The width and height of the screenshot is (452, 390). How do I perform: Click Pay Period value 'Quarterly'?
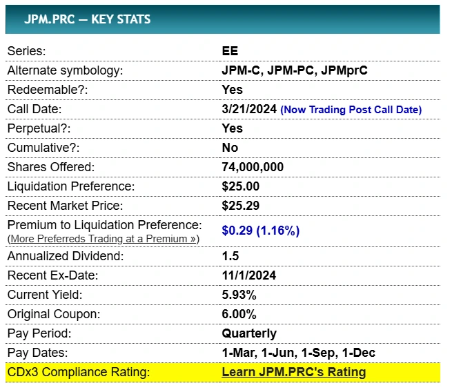click(x=249, y=333)
